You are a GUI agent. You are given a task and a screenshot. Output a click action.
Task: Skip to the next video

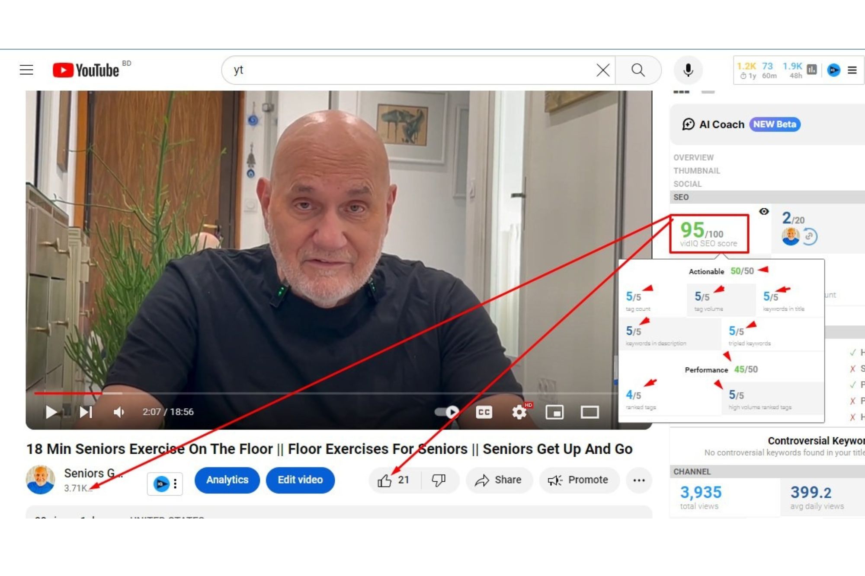(x=86, y=412)
